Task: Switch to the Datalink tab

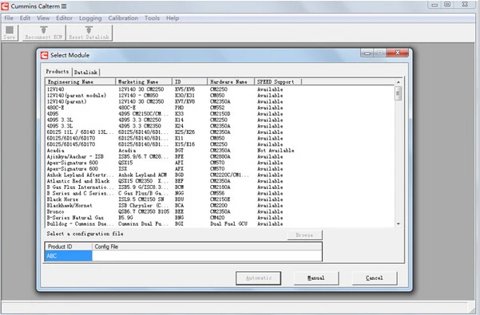Action: [x=85, y=73]
